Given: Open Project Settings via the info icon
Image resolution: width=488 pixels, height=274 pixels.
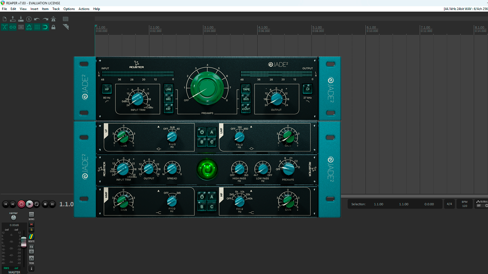Looking at the screenshot, I should pos(29,19).
